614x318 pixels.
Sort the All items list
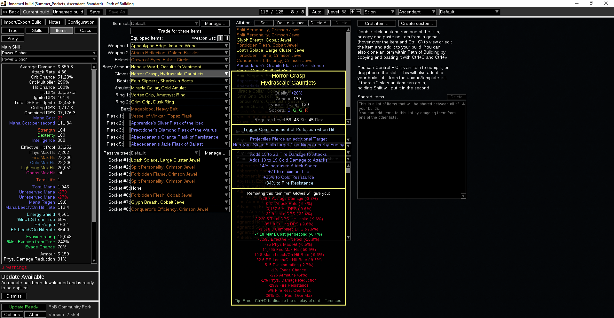[264, 23]
